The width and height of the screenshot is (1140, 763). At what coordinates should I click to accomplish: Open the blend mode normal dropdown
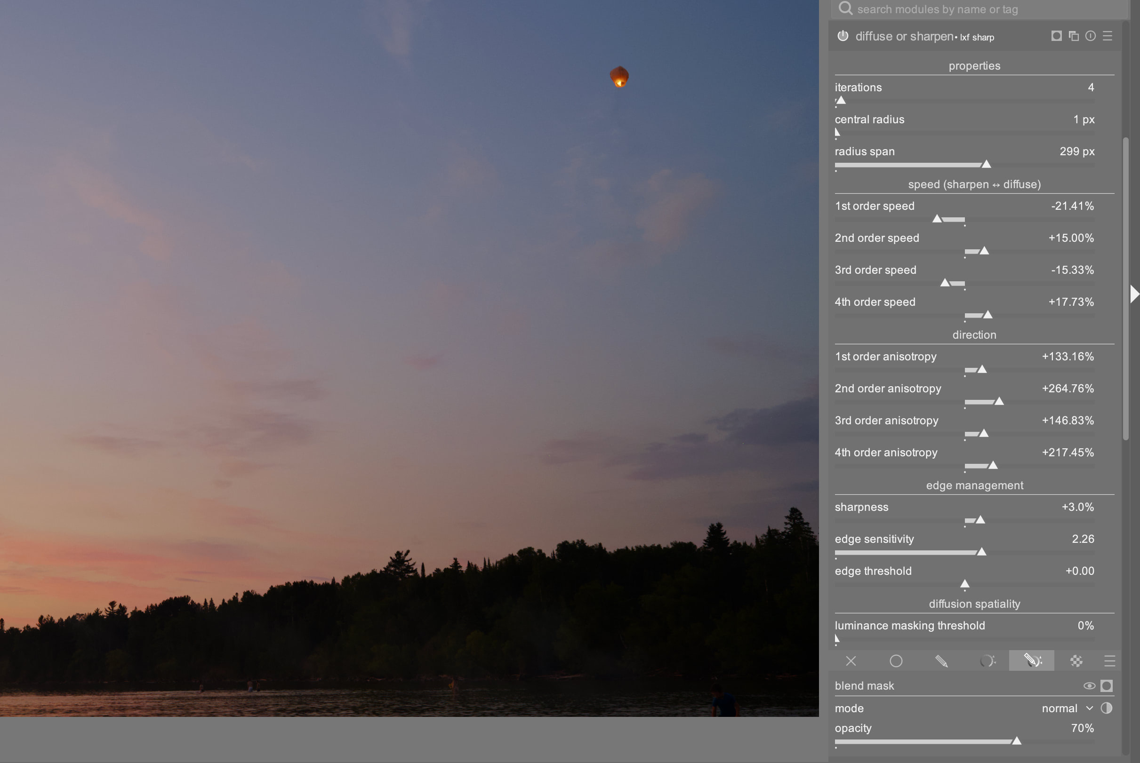[x=1067, y=708]
